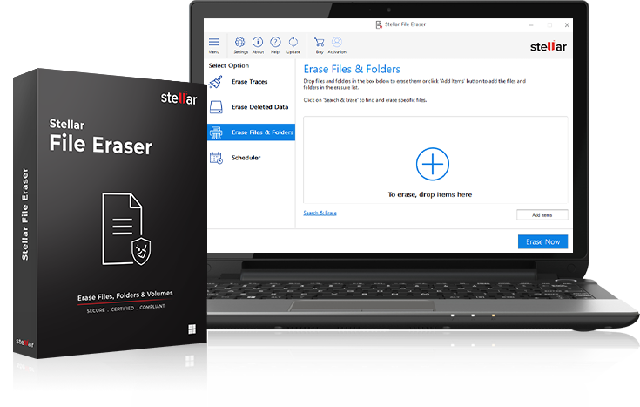The height and width of the screenshot is (407, 640).
Task: Click the Scheduler calendar icon
Action: 217,158
